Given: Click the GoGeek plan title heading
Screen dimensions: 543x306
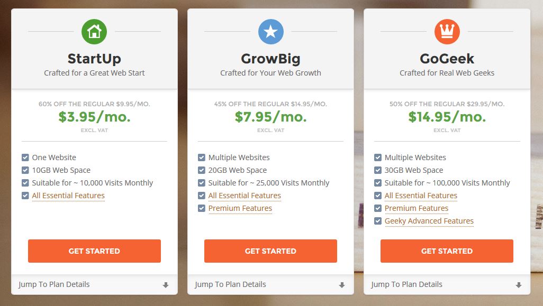Looking at the screenshot, I should 447,59.
